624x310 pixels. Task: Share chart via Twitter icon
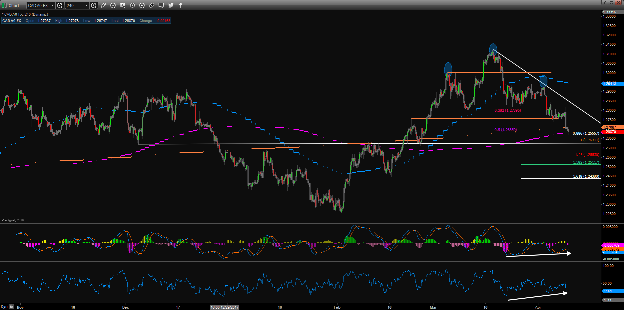coord(171,5)
